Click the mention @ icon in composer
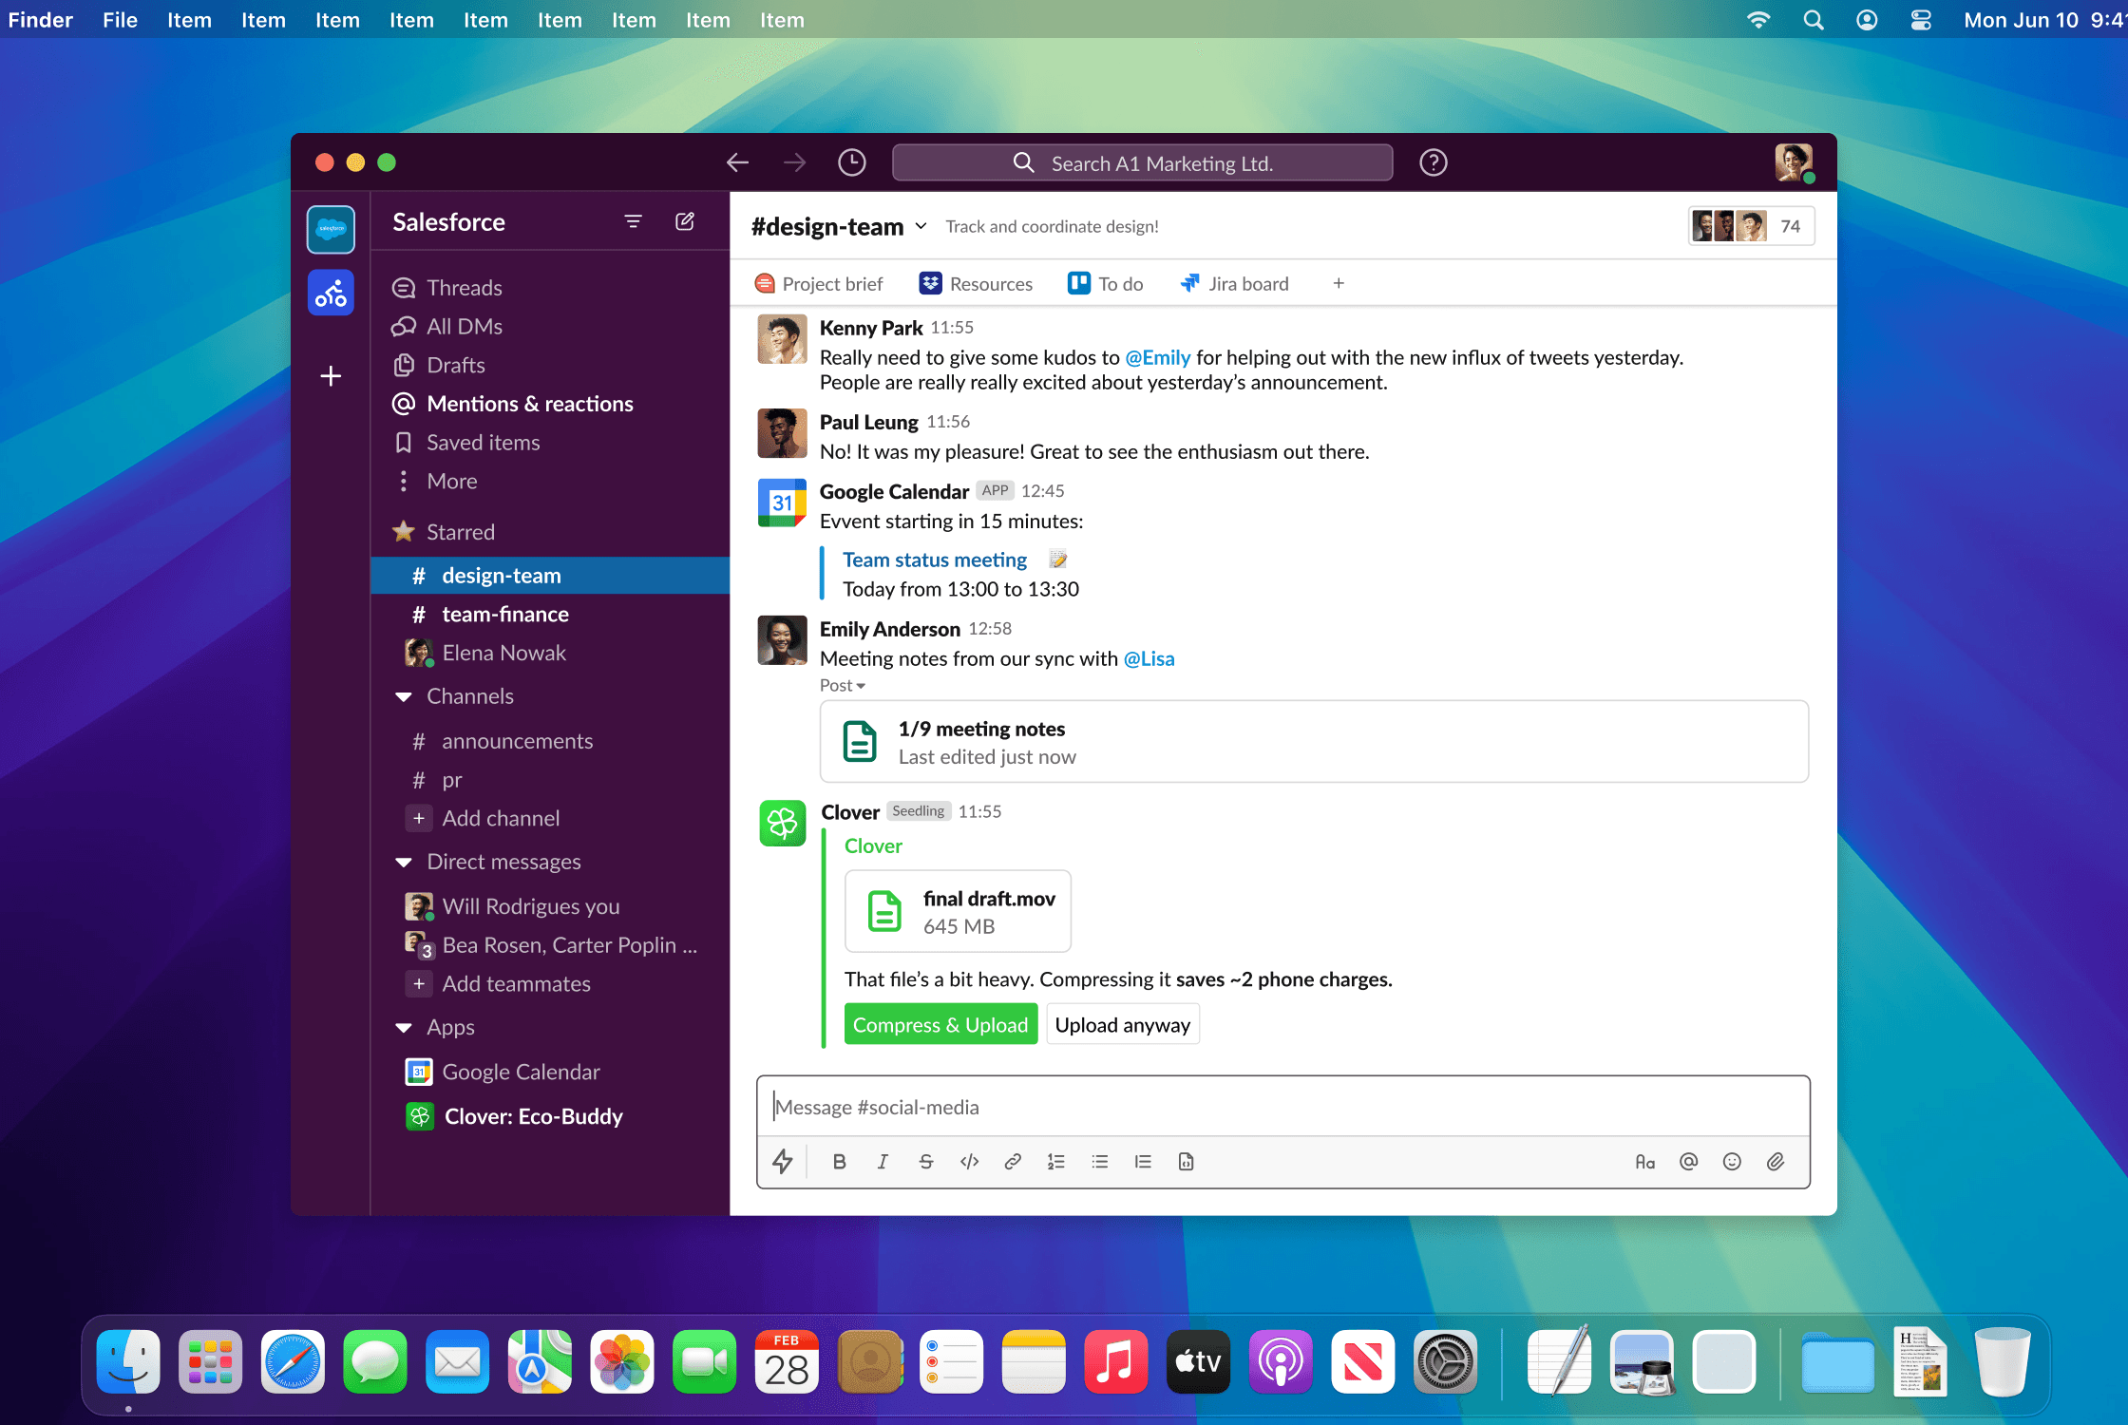Screen dimensions: 2128x1425 tap(1688, 1161)
